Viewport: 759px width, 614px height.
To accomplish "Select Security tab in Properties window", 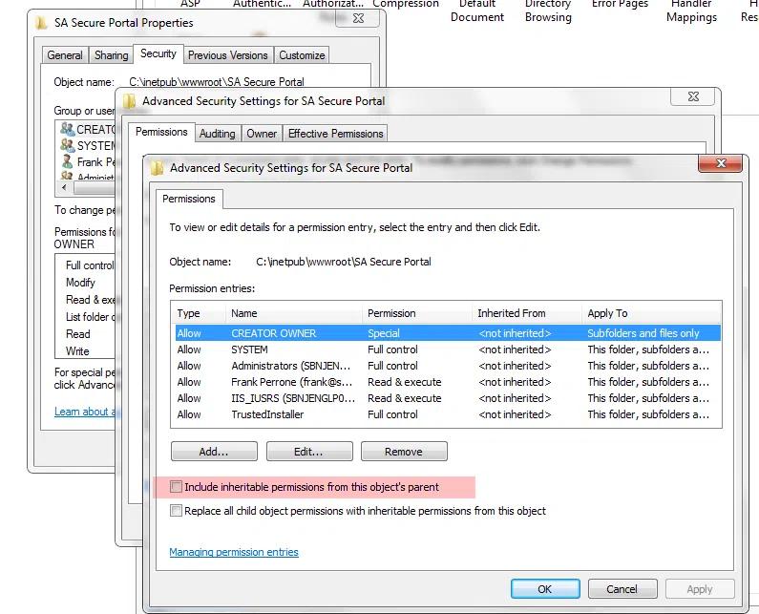I will (x=158, y=53).
